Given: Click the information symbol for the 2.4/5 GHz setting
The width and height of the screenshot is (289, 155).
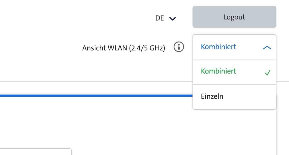Looking at the screenshot, I should [179, 47].
